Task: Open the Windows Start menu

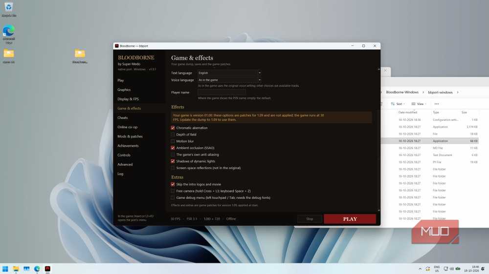Action: (5, 269)
